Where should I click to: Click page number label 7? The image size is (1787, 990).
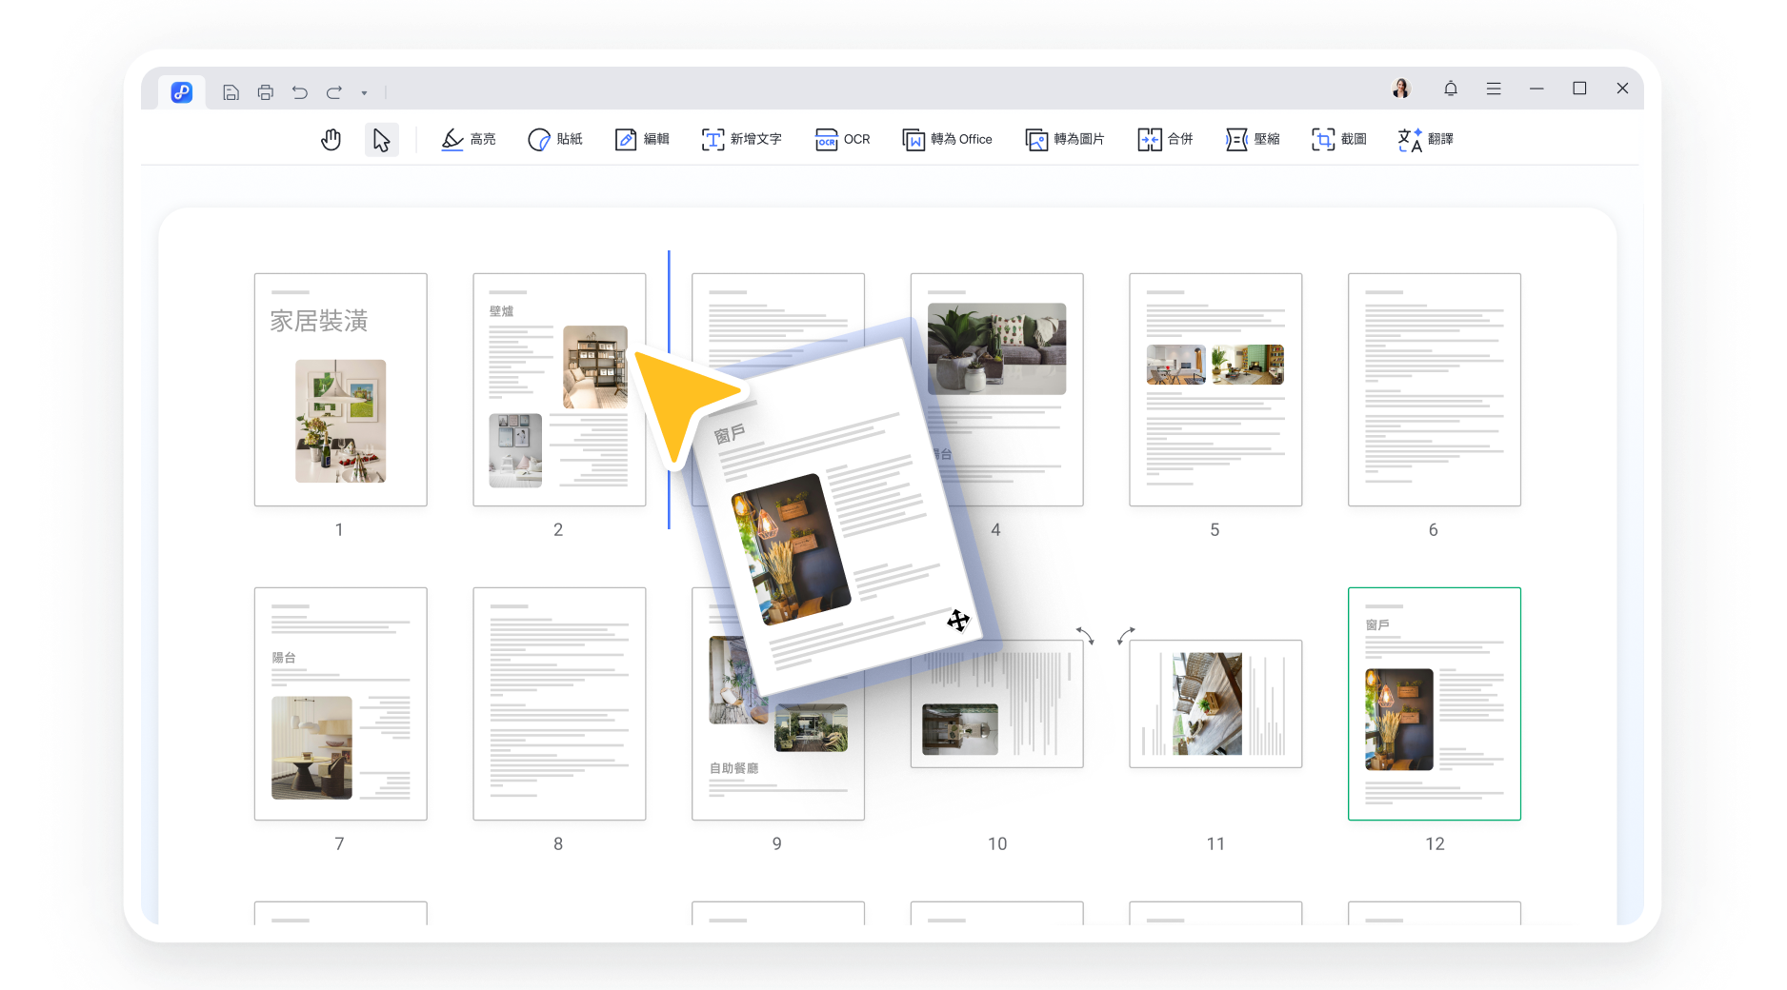pyautogui.click(x=339, y=844)
